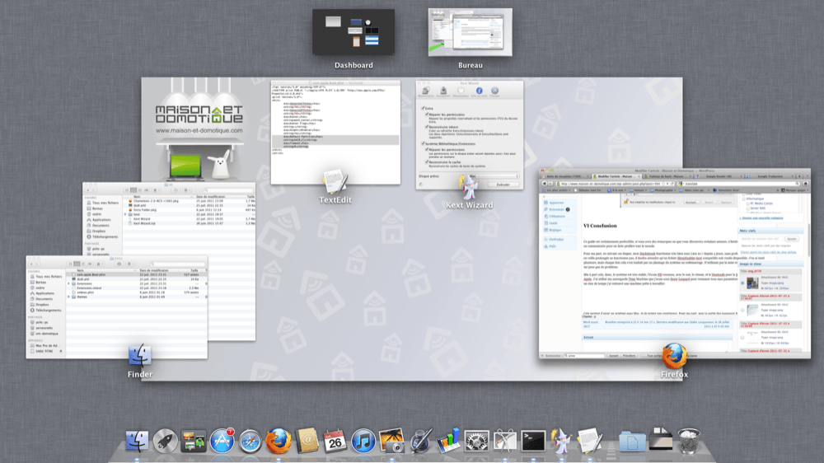Screen dimensions: 824x463
Task: Open Info sur kext in Kext Wizard
Action: pyautogui.click(x=479, y=92)
